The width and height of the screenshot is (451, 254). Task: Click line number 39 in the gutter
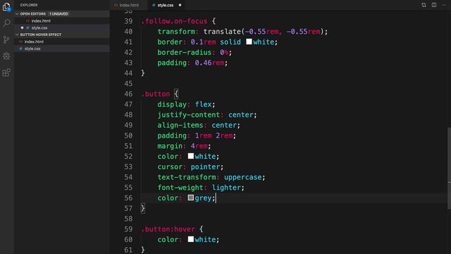128,21
